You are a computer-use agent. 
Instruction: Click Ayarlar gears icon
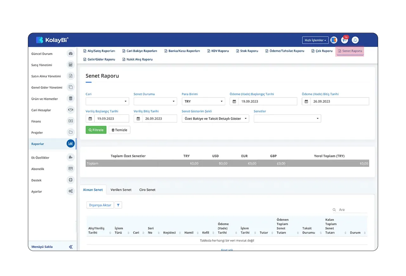click(70, 191)
